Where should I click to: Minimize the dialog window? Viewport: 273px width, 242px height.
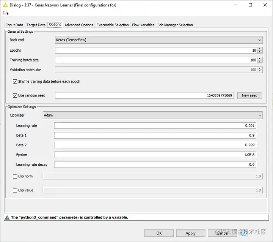(x=235, y=5)
